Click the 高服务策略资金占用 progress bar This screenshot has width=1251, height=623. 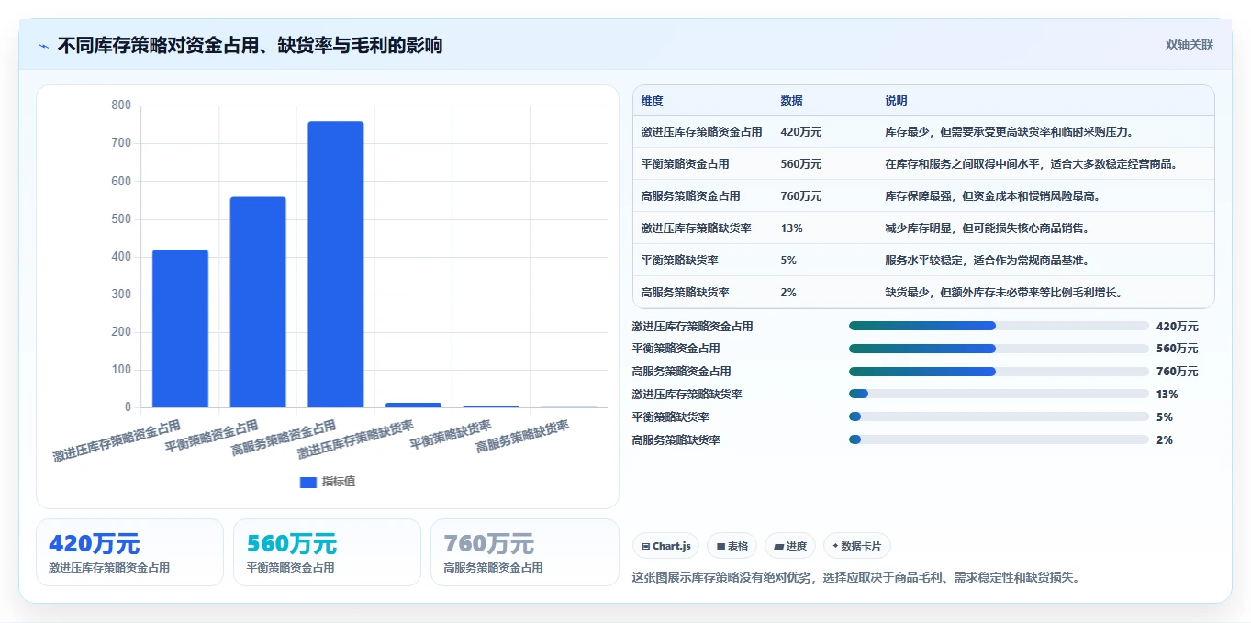click(999, 372)
